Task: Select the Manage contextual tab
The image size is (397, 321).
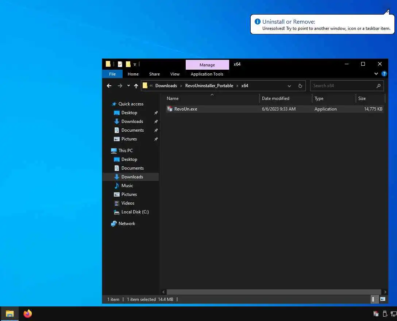Action: click(207, 65)
